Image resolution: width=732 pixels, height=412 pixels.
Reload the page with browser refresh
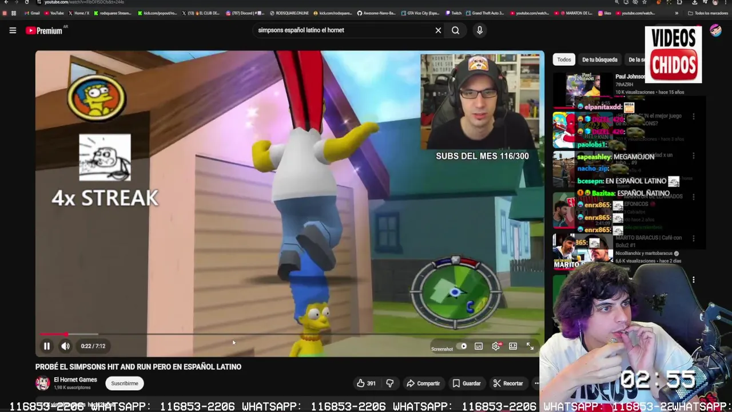26,2
